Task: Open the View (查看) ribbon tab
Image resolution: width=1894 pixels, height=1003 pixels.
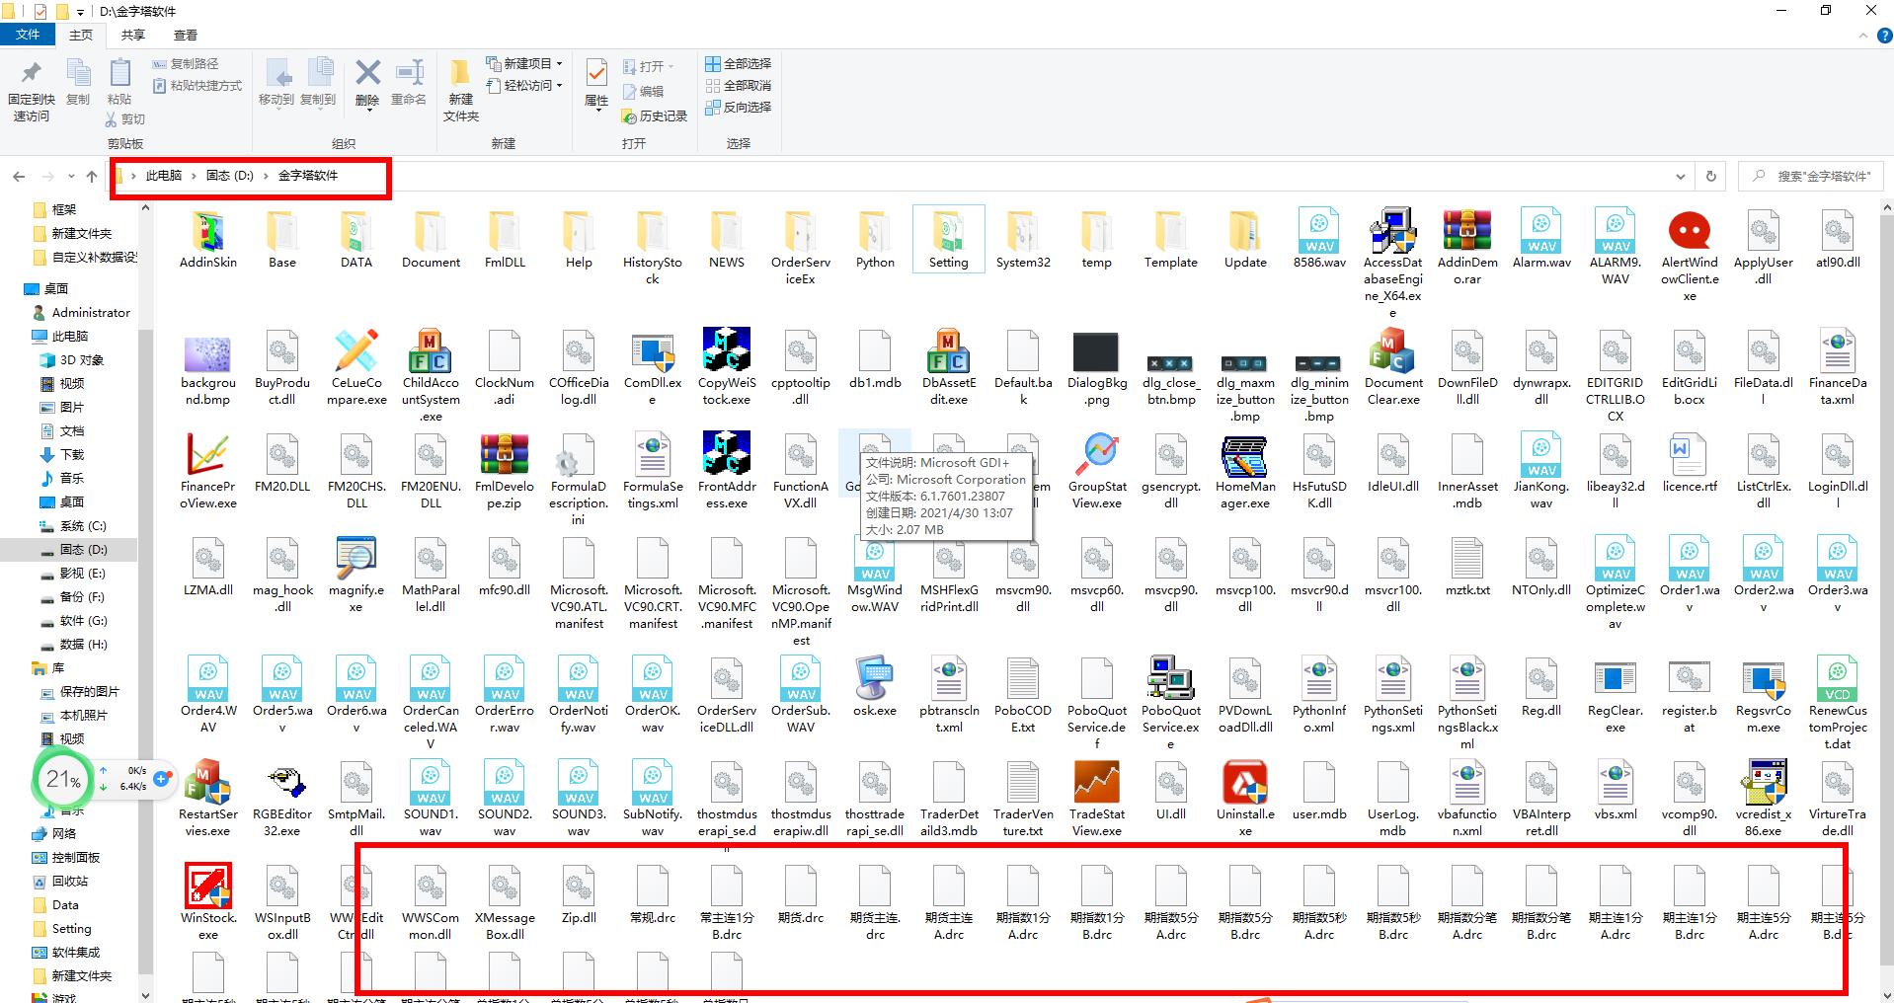Action: [x=185, y=35]
